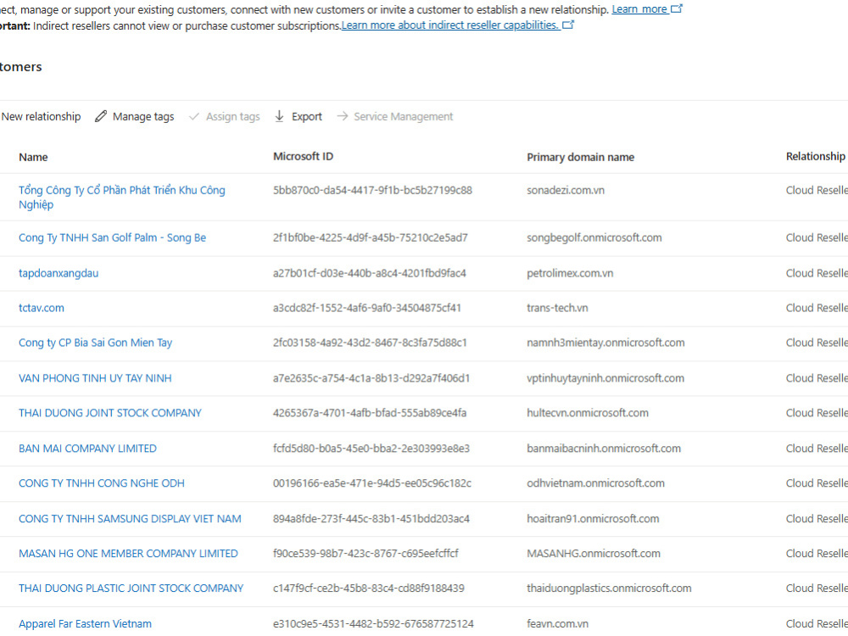
Task: Click domain banmaibacninh.onmicrosoft.com
Action: pos(604,449)
